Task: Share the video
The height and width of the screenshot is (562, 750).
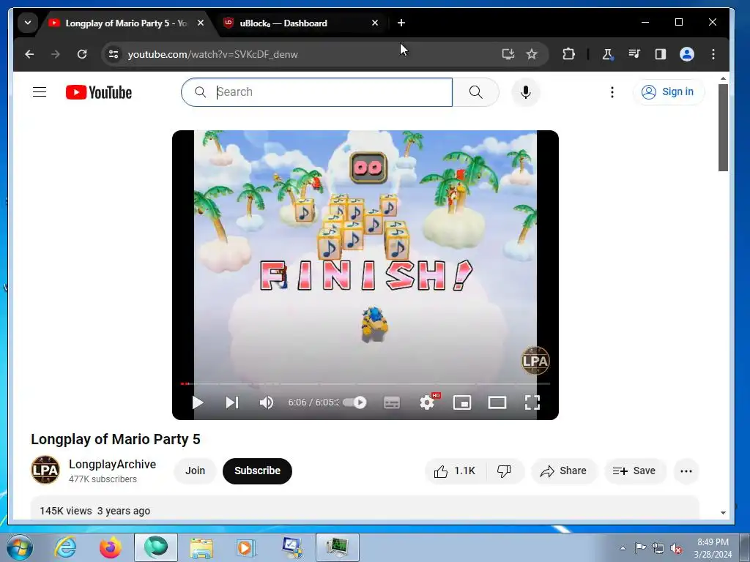Action: coord(563,471)
